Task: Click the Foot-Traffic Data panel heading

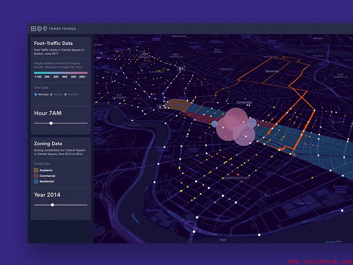Action: coord(53,43)
